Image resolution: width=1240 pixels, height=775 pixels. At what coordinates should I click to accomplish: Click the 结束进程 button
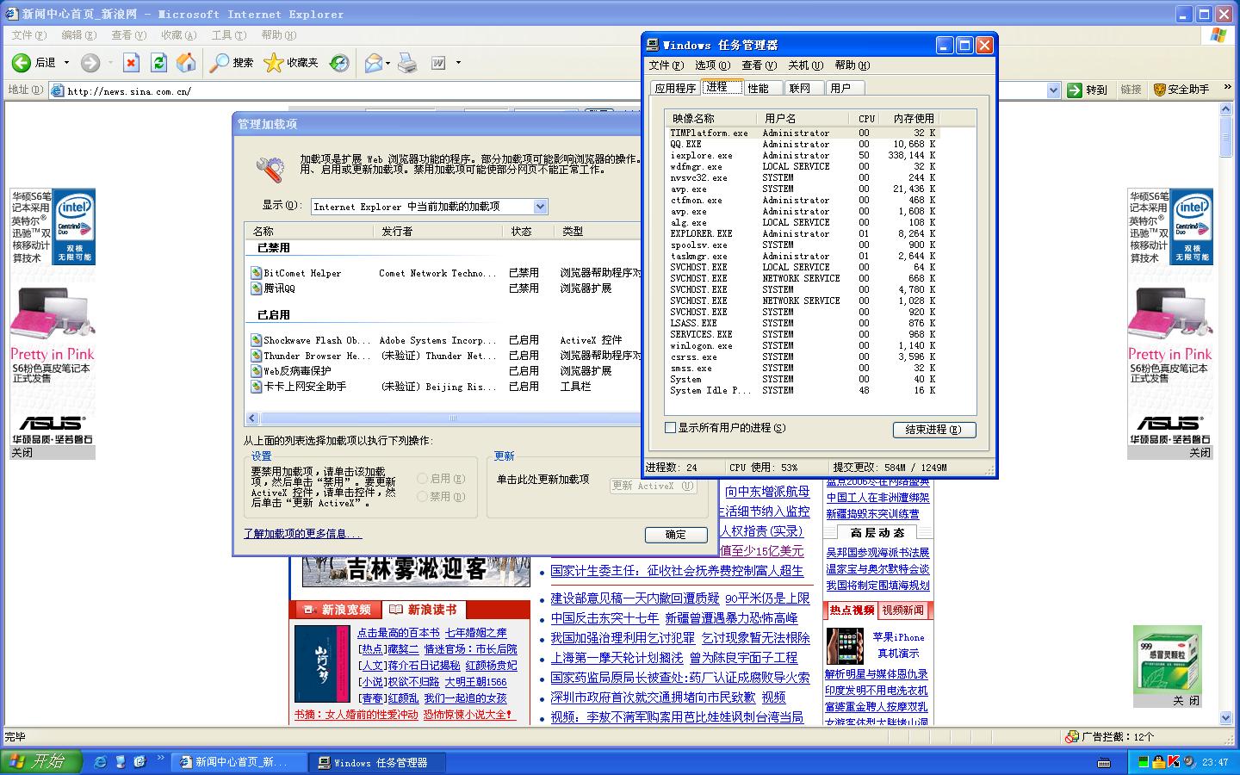point(934,430)
